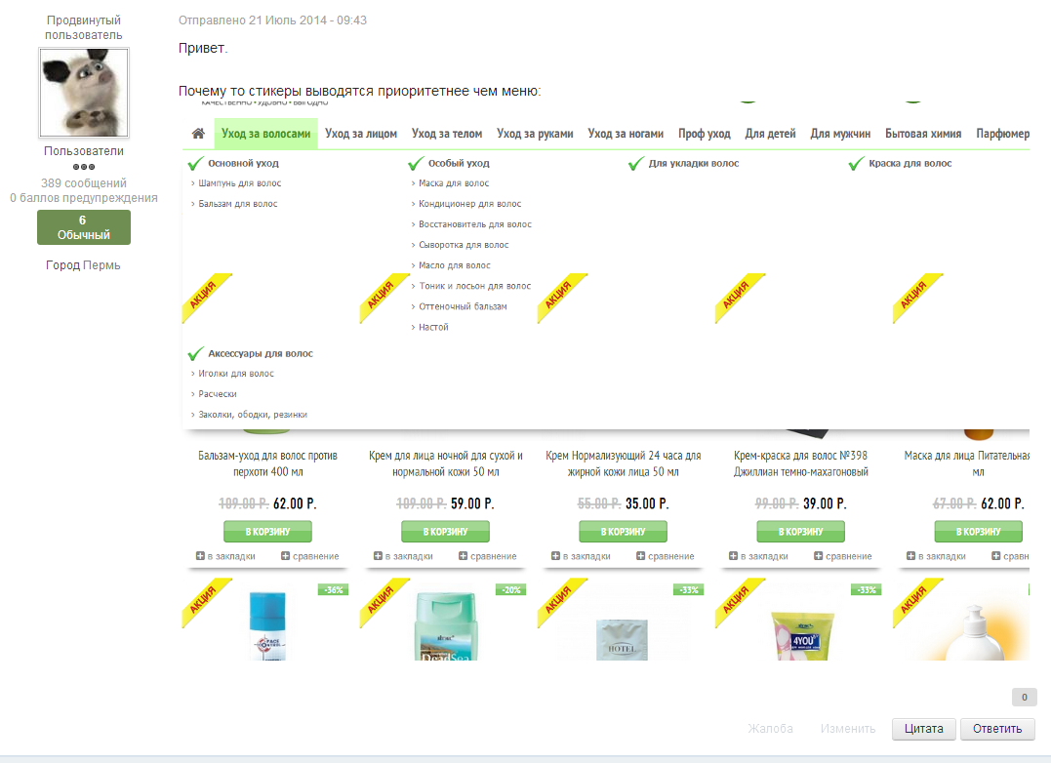The width and height of the screenshot is (1051, 763).
Task: Click Аксессуары для волос category heading
Action: 261,354
